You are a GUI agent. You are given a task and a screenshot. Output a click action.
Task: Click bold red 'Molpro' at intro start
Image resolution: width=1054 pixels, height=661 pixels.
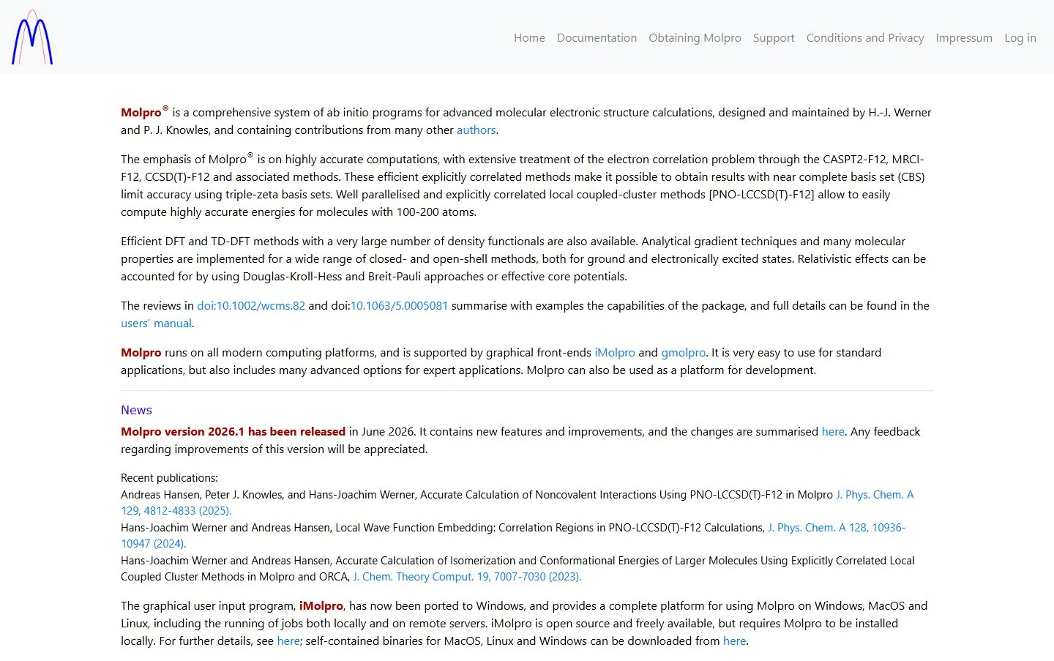pos(141,113)
